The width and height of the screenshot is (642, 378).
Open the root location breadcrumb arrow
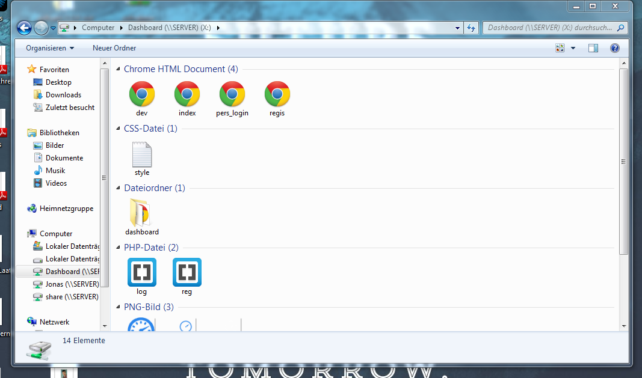click(x=75, y=28)
